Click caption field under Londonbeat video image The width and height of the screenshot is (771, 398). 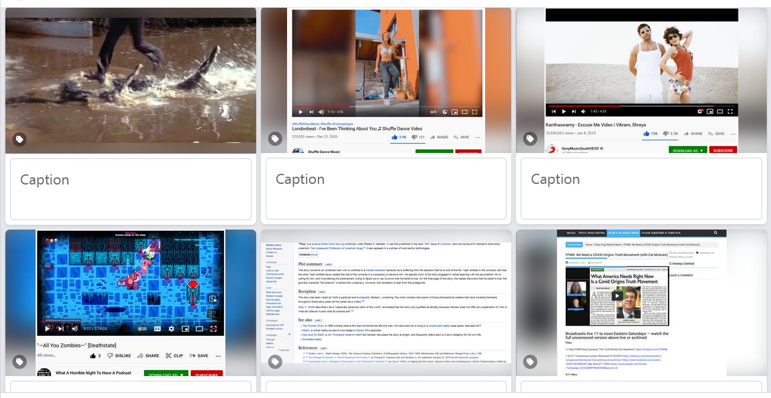click(386, 189)
